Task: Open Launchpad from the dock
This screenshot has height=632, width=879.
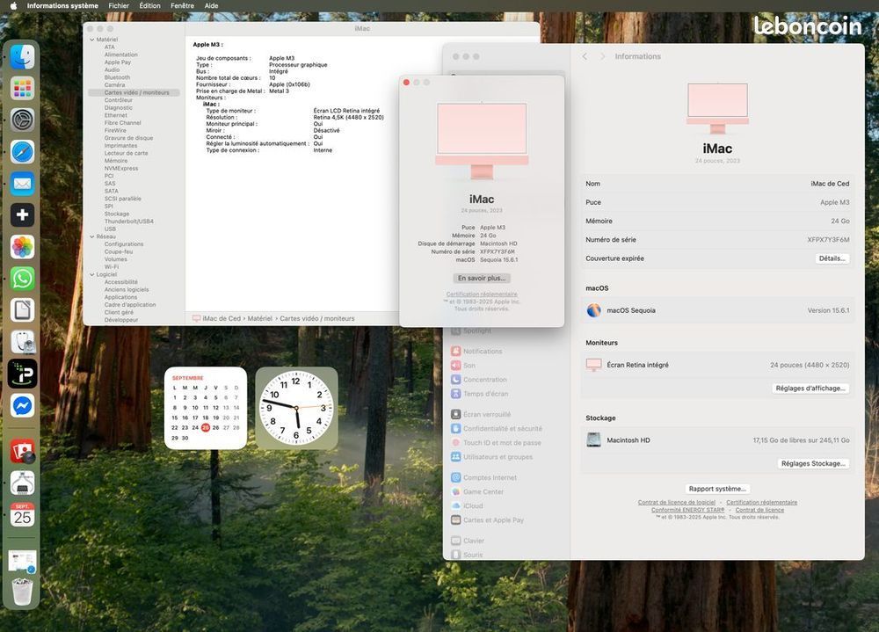Action: click(23, 88)
